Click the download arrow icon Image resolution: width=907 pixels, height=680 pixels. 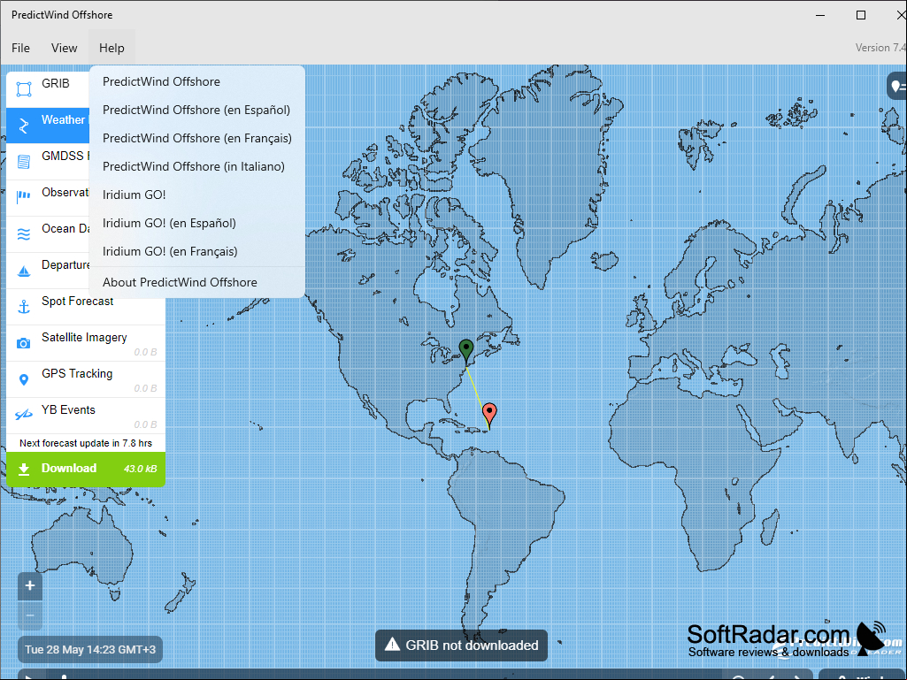coord(24,469)
